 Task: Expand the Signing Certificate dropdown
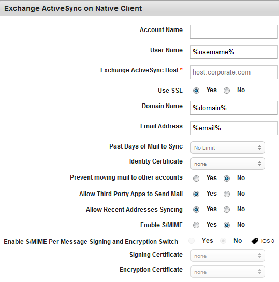click(228, 256)
